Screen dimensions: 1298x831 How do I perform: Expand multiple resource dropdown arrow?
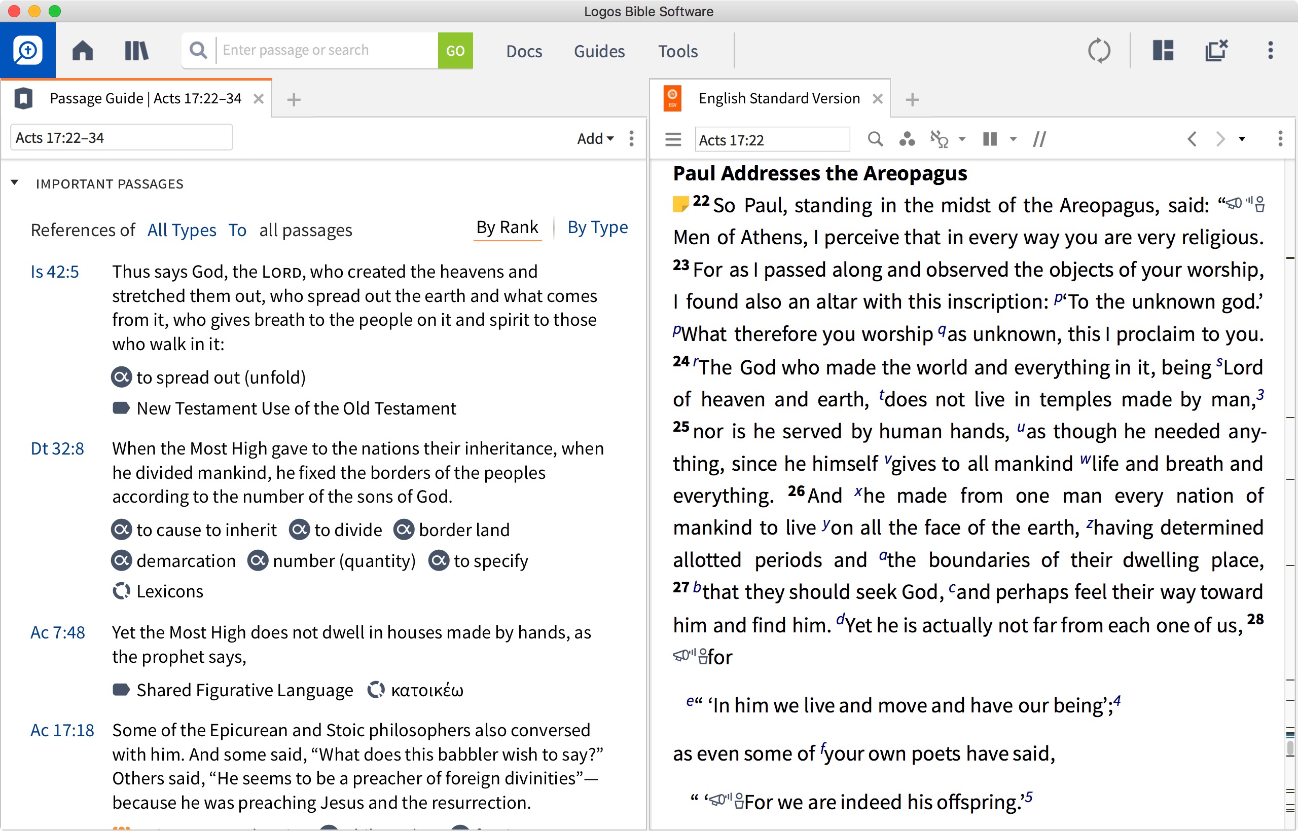[x=1013, y=140]
